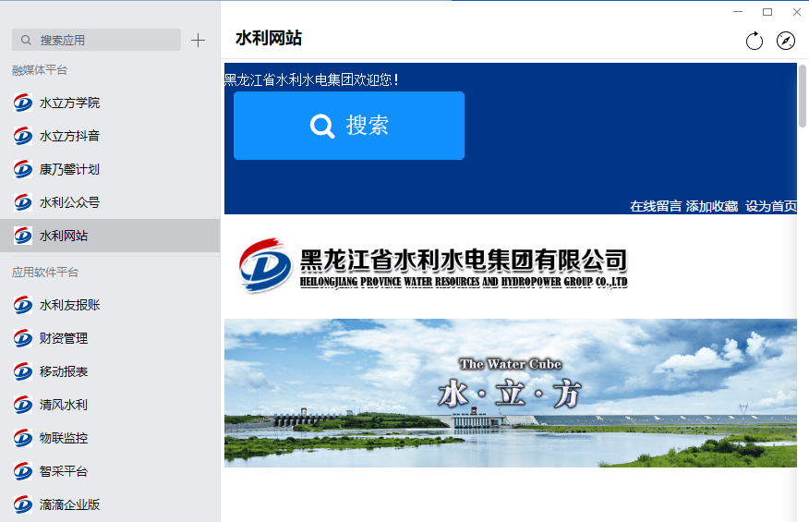Click the 设为首页 link

click(x=771, y=206)
